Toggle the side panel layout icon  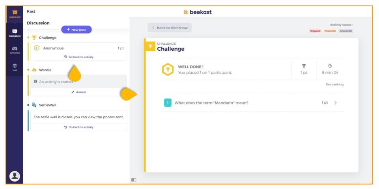(134, 180)
